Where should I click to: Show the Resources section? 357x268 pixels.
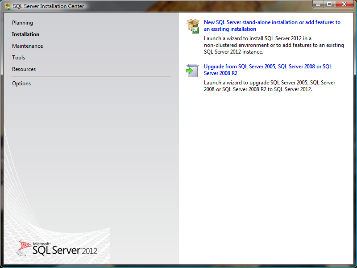pyautogui.click(x=24, y=69)
